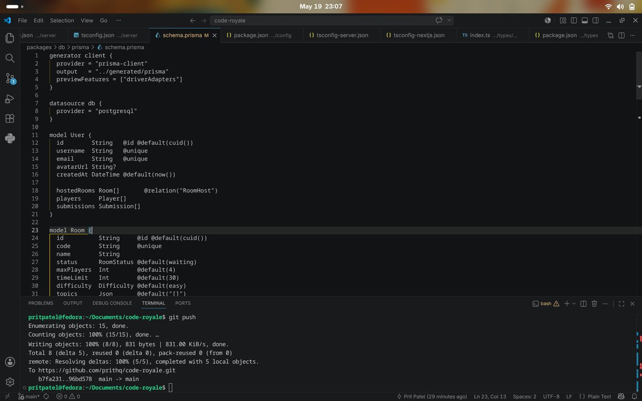Go back with the left arrow
Image resolution: width=642 pixels, height=401 pixels.
click(x=193, y=20)
